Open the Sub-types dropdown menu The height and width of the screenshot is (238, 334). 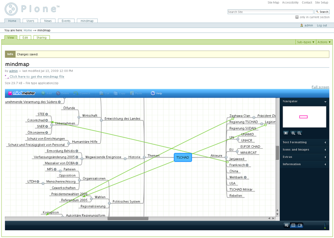coord(306,42)
